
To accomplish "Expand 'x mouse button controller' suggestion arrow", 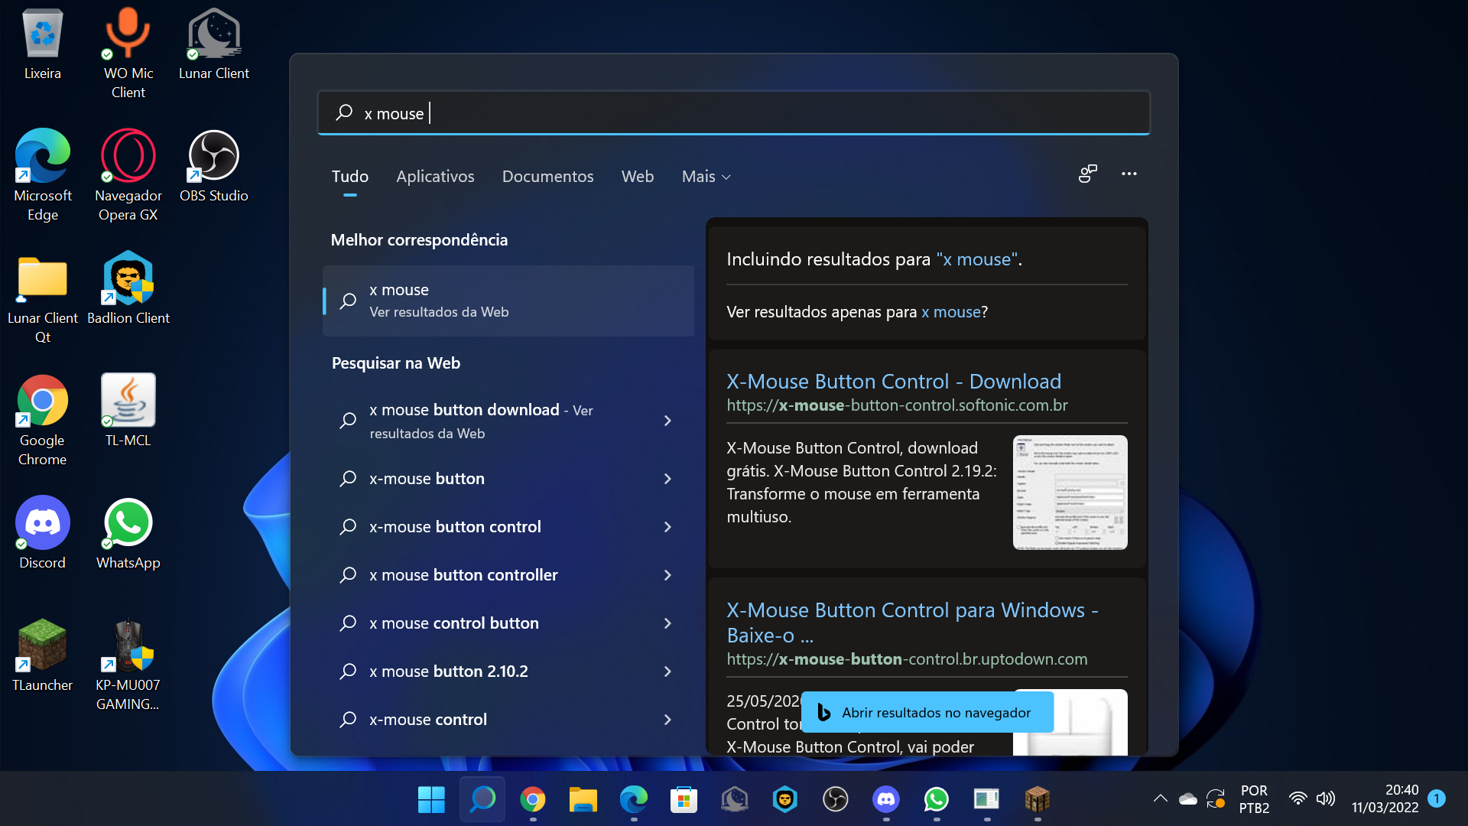I will pos(667,575).
